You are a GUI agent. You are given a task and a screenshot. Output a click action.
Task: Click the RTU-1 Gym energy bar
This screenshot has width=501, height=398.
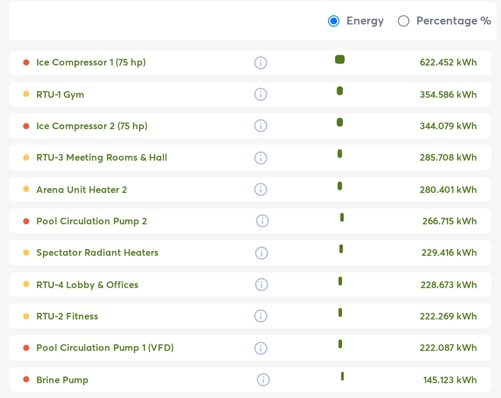340,91
